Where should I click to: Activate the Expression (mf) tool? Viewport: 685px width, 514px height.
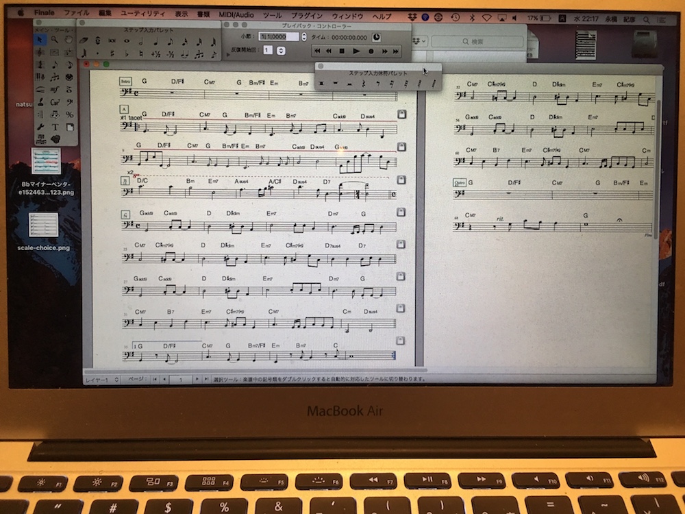(55, 90)
